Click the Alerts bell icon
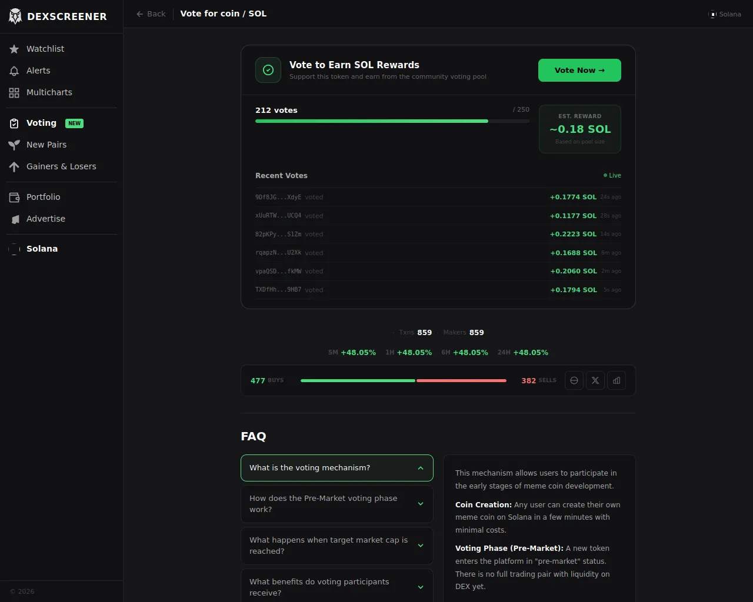The width and height of the screenshot is (753, 602). pyautogui.click(x=14, y=71)
